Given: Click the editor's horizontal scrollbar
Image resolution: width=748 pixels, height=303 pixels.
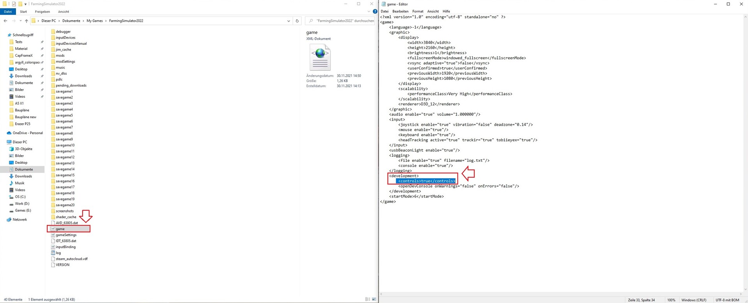Looking at the screenshot, I should (x=561, y=294).
